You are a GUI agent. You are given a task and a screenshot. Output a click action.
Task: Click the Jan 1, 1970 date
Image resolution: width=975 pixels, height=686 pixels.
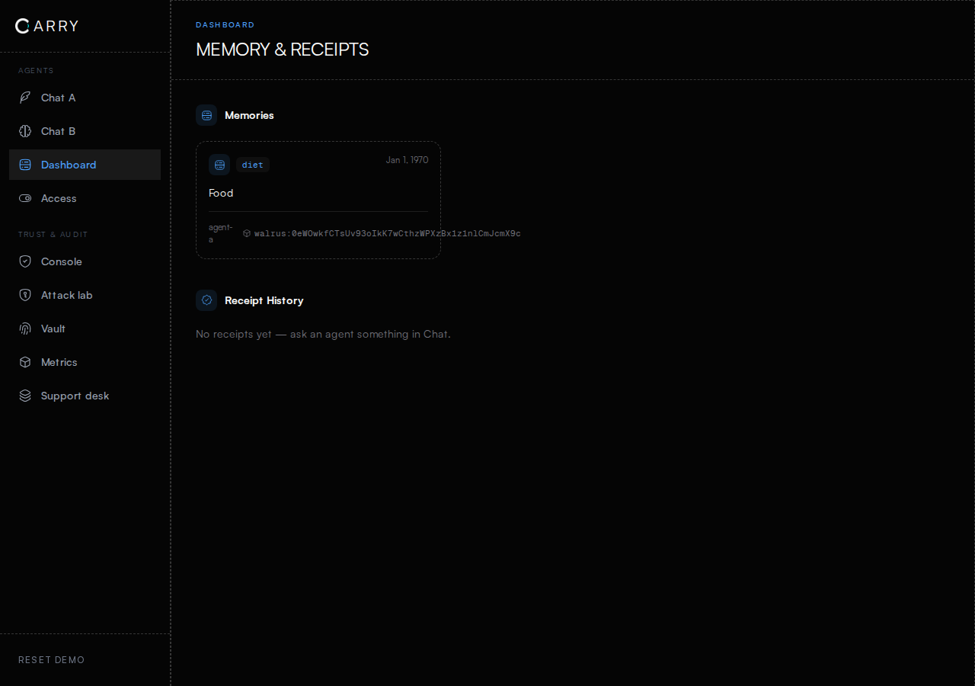(x=407, y=160)
